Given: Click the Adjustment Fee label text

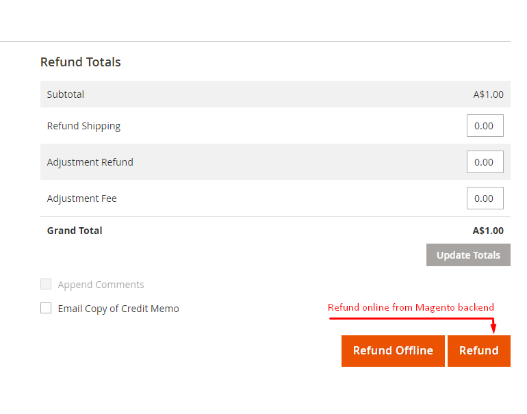Looking at the screenshot, I should (x=81, y=198).
